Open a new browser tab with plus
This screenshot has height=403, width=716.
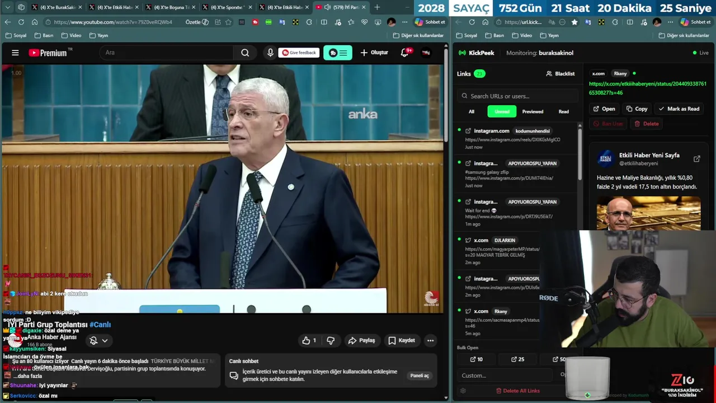click(x=377, y=7)
